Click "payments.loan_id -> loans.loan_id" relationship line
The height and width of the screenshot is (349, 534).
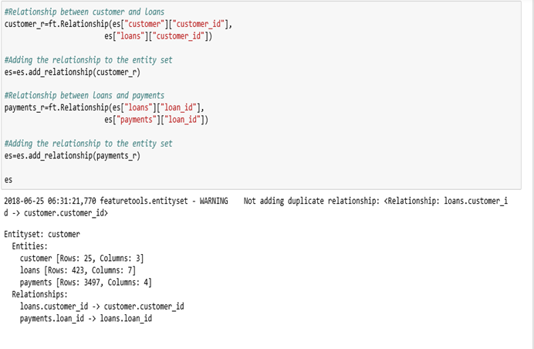86,318
